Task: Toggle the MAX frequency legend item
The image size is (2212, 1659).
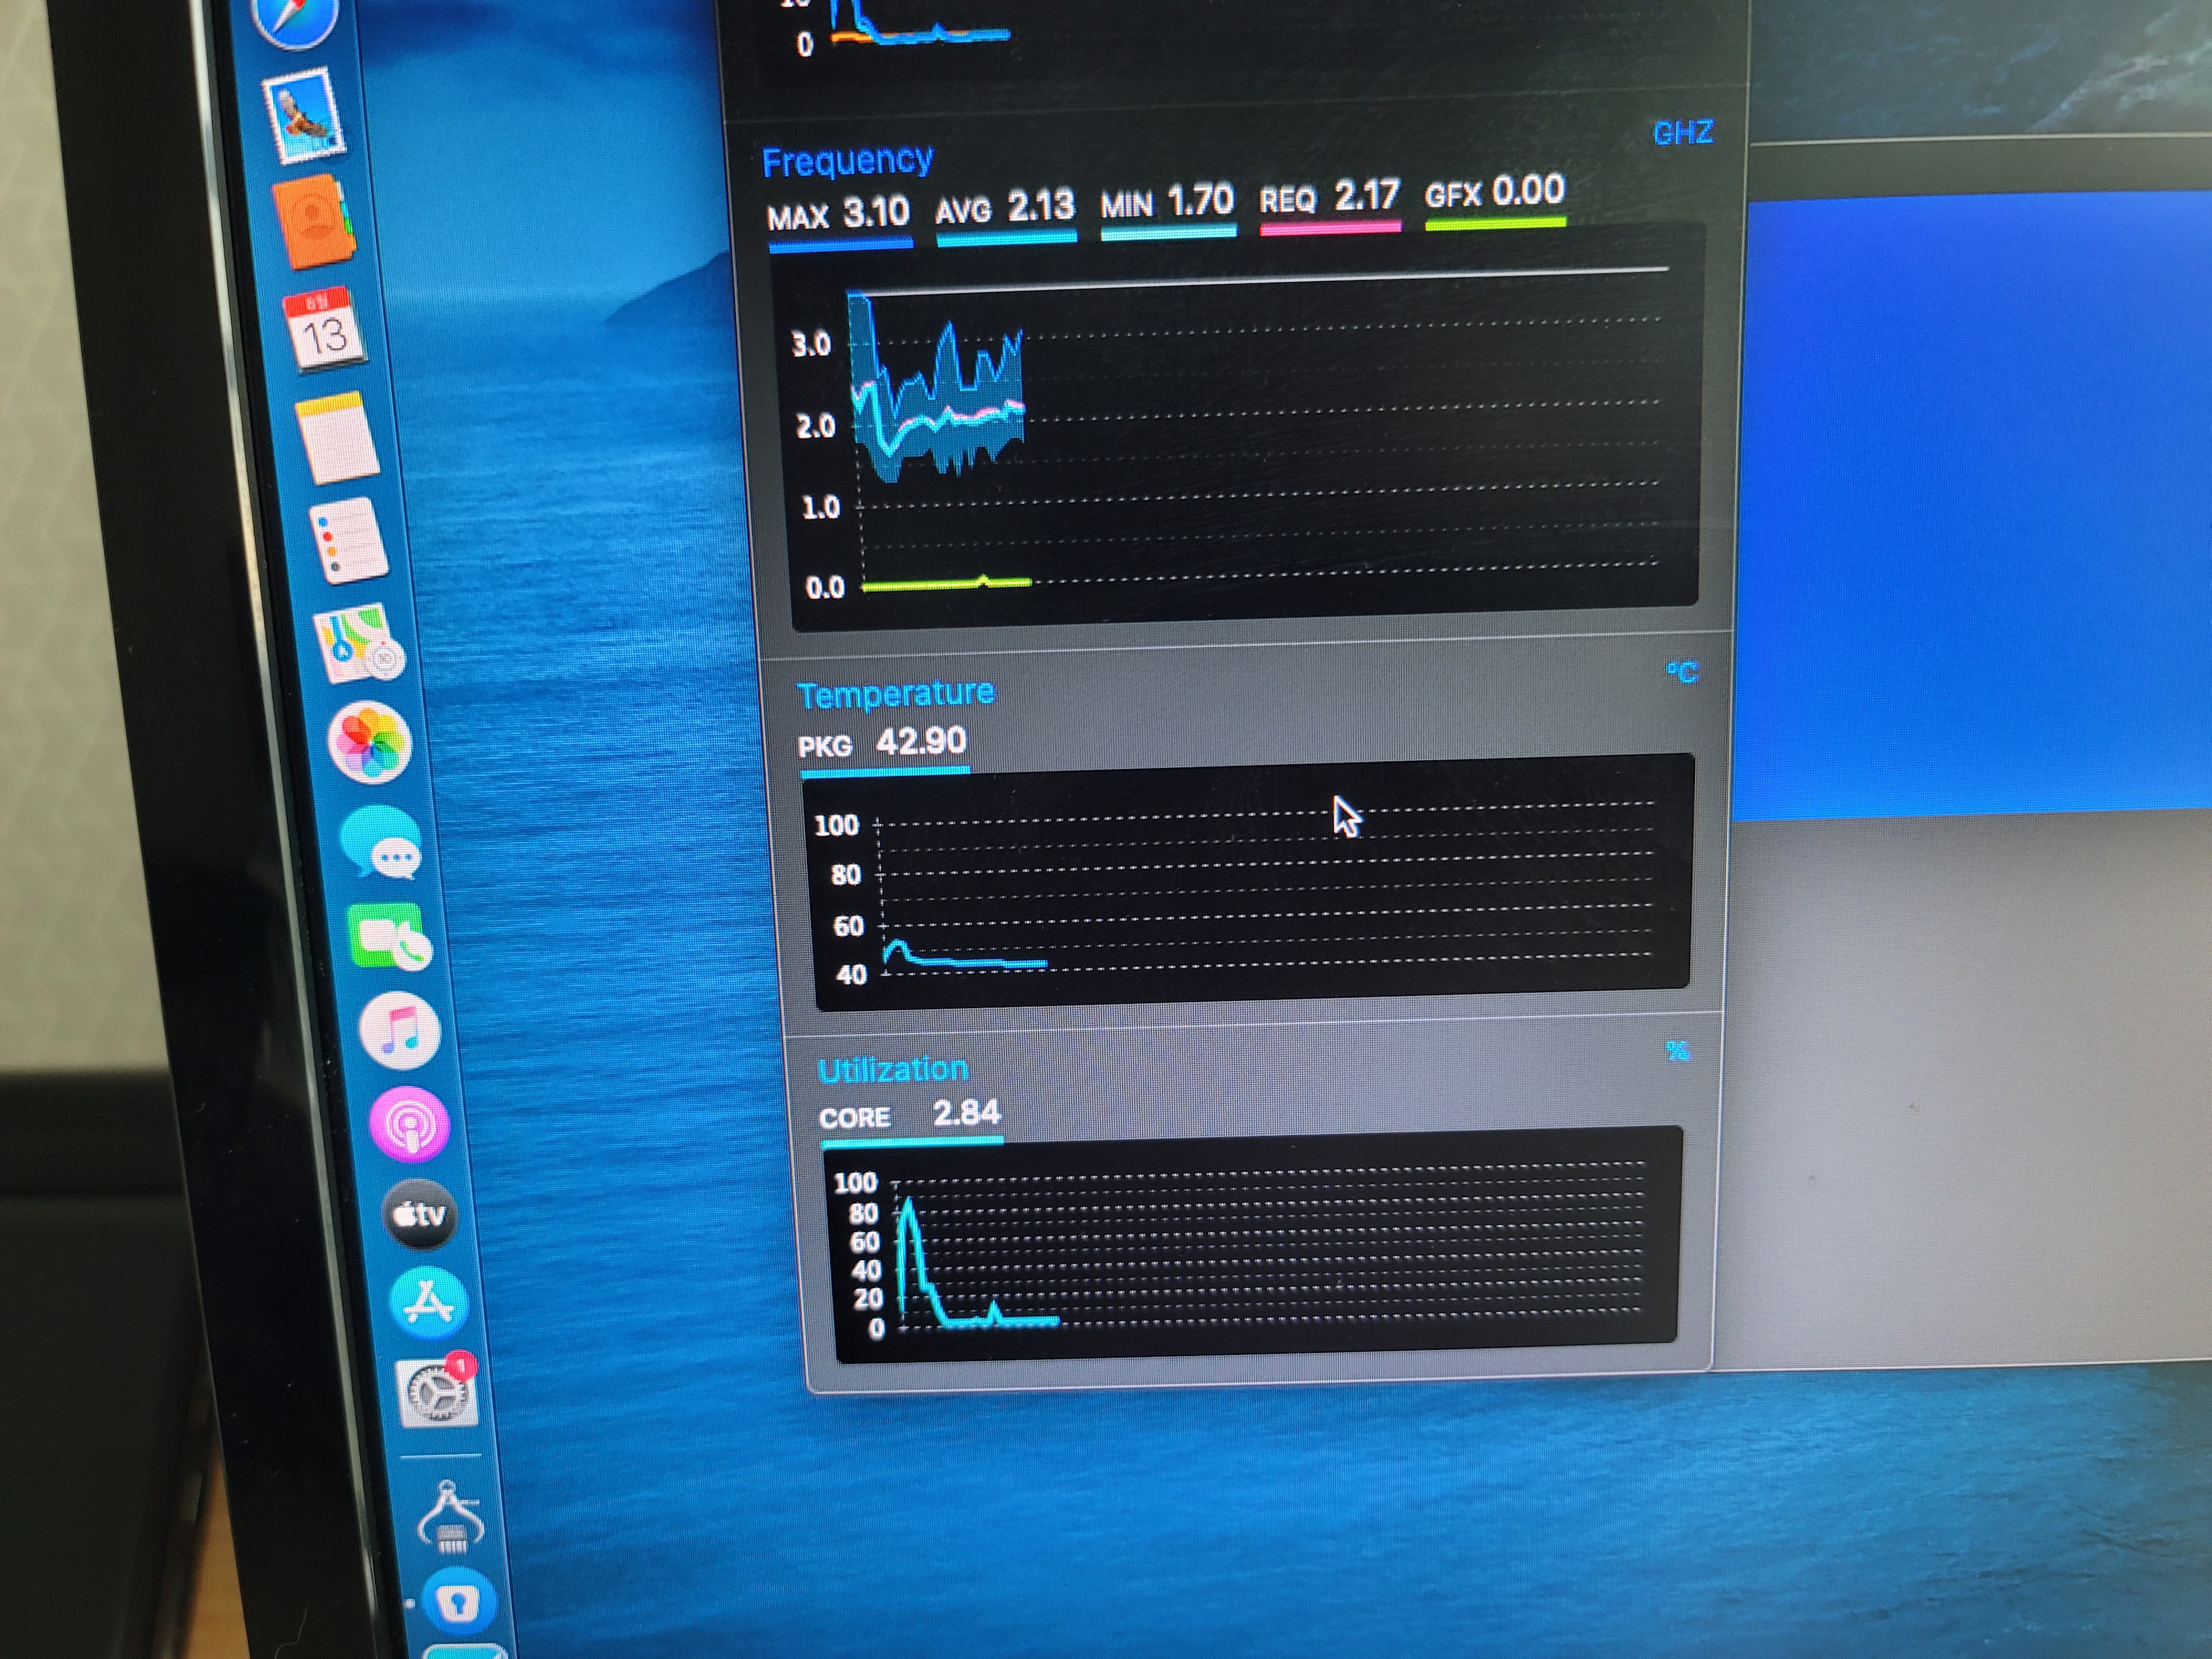Action: (838, 215)
